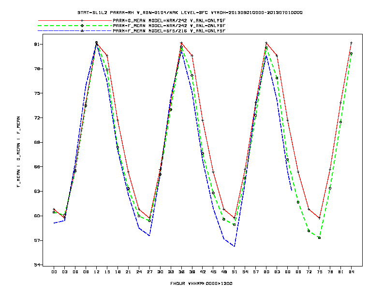Click the y-axis tick label 54
This screenshot has width=383, height=296.
[x=37, y=265]
